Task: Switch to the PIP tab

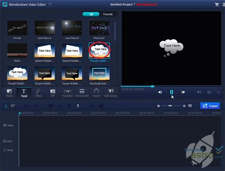Action: [x=53, y=93]
